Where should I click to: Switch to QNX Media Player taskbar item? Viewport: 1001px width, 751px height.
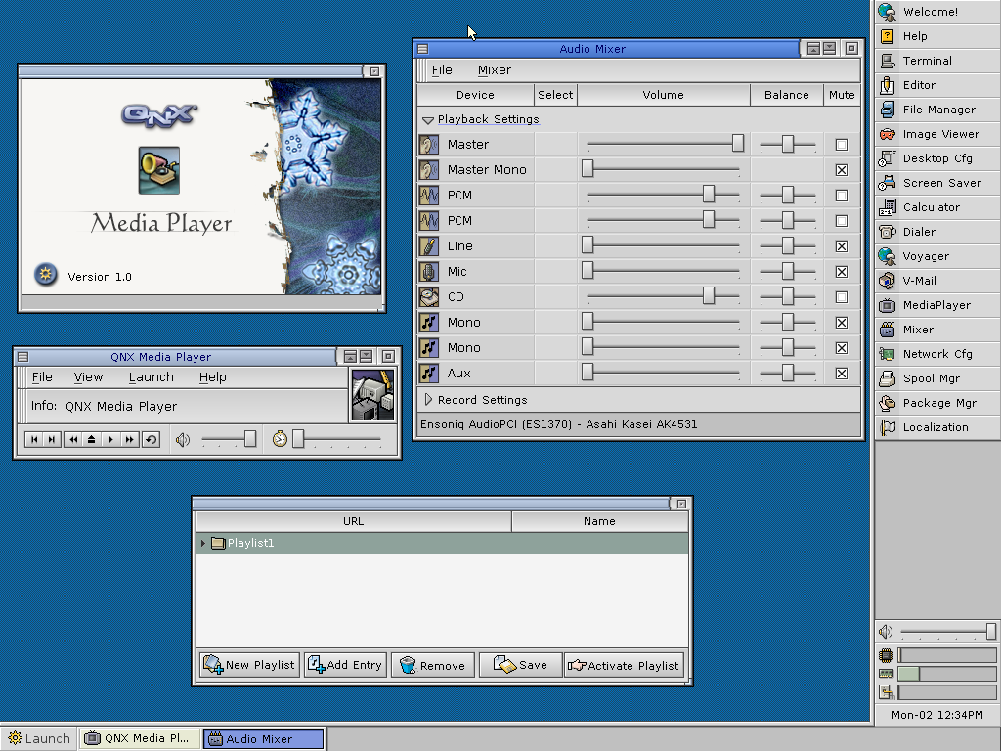pyautogui.click(x=140, y=739)
